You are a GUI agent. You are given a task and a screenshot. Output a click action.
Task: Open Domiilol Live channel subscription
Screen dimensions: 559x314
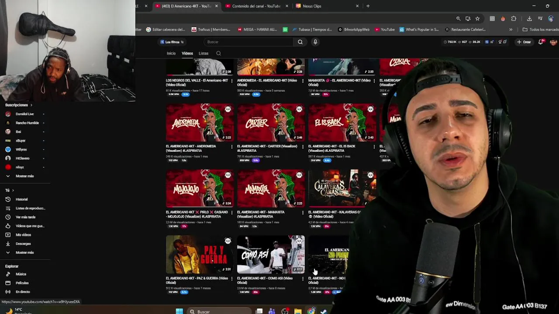[25, 114]
